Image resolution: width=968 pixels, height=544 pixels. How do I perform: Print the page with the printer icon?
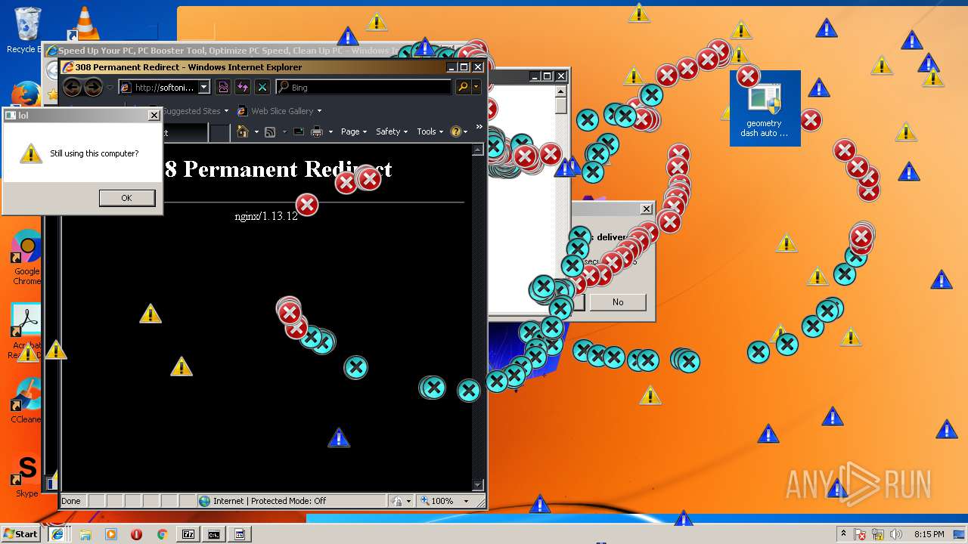coord(317,131)
